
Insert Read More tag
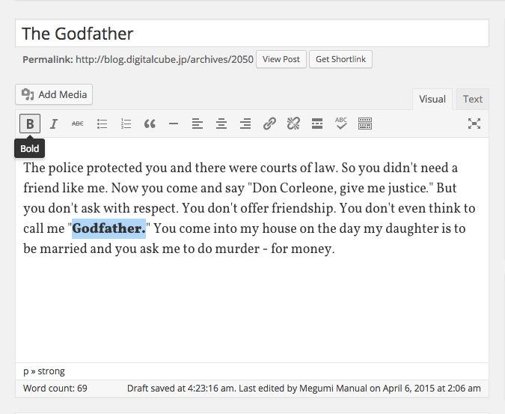tap(317, 124)
